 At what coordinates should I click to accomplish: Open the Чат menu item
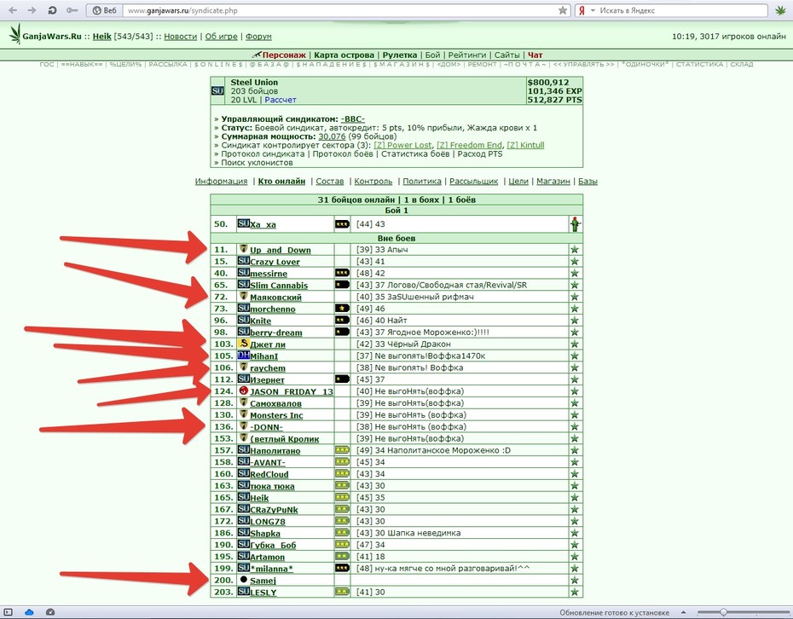point(535,55)
